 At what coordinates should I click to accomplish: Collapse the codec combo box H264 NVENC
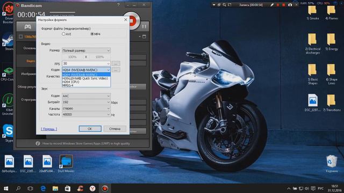pos(86,70)
